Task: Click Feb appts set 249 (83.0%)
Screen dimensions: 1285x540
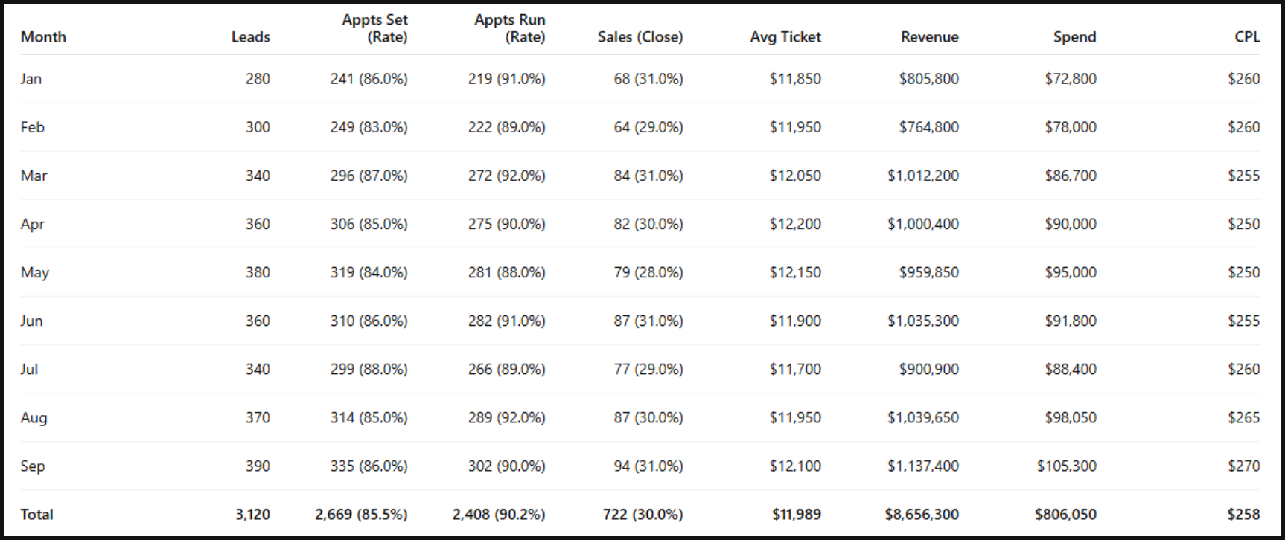Action: click(369, 127)
